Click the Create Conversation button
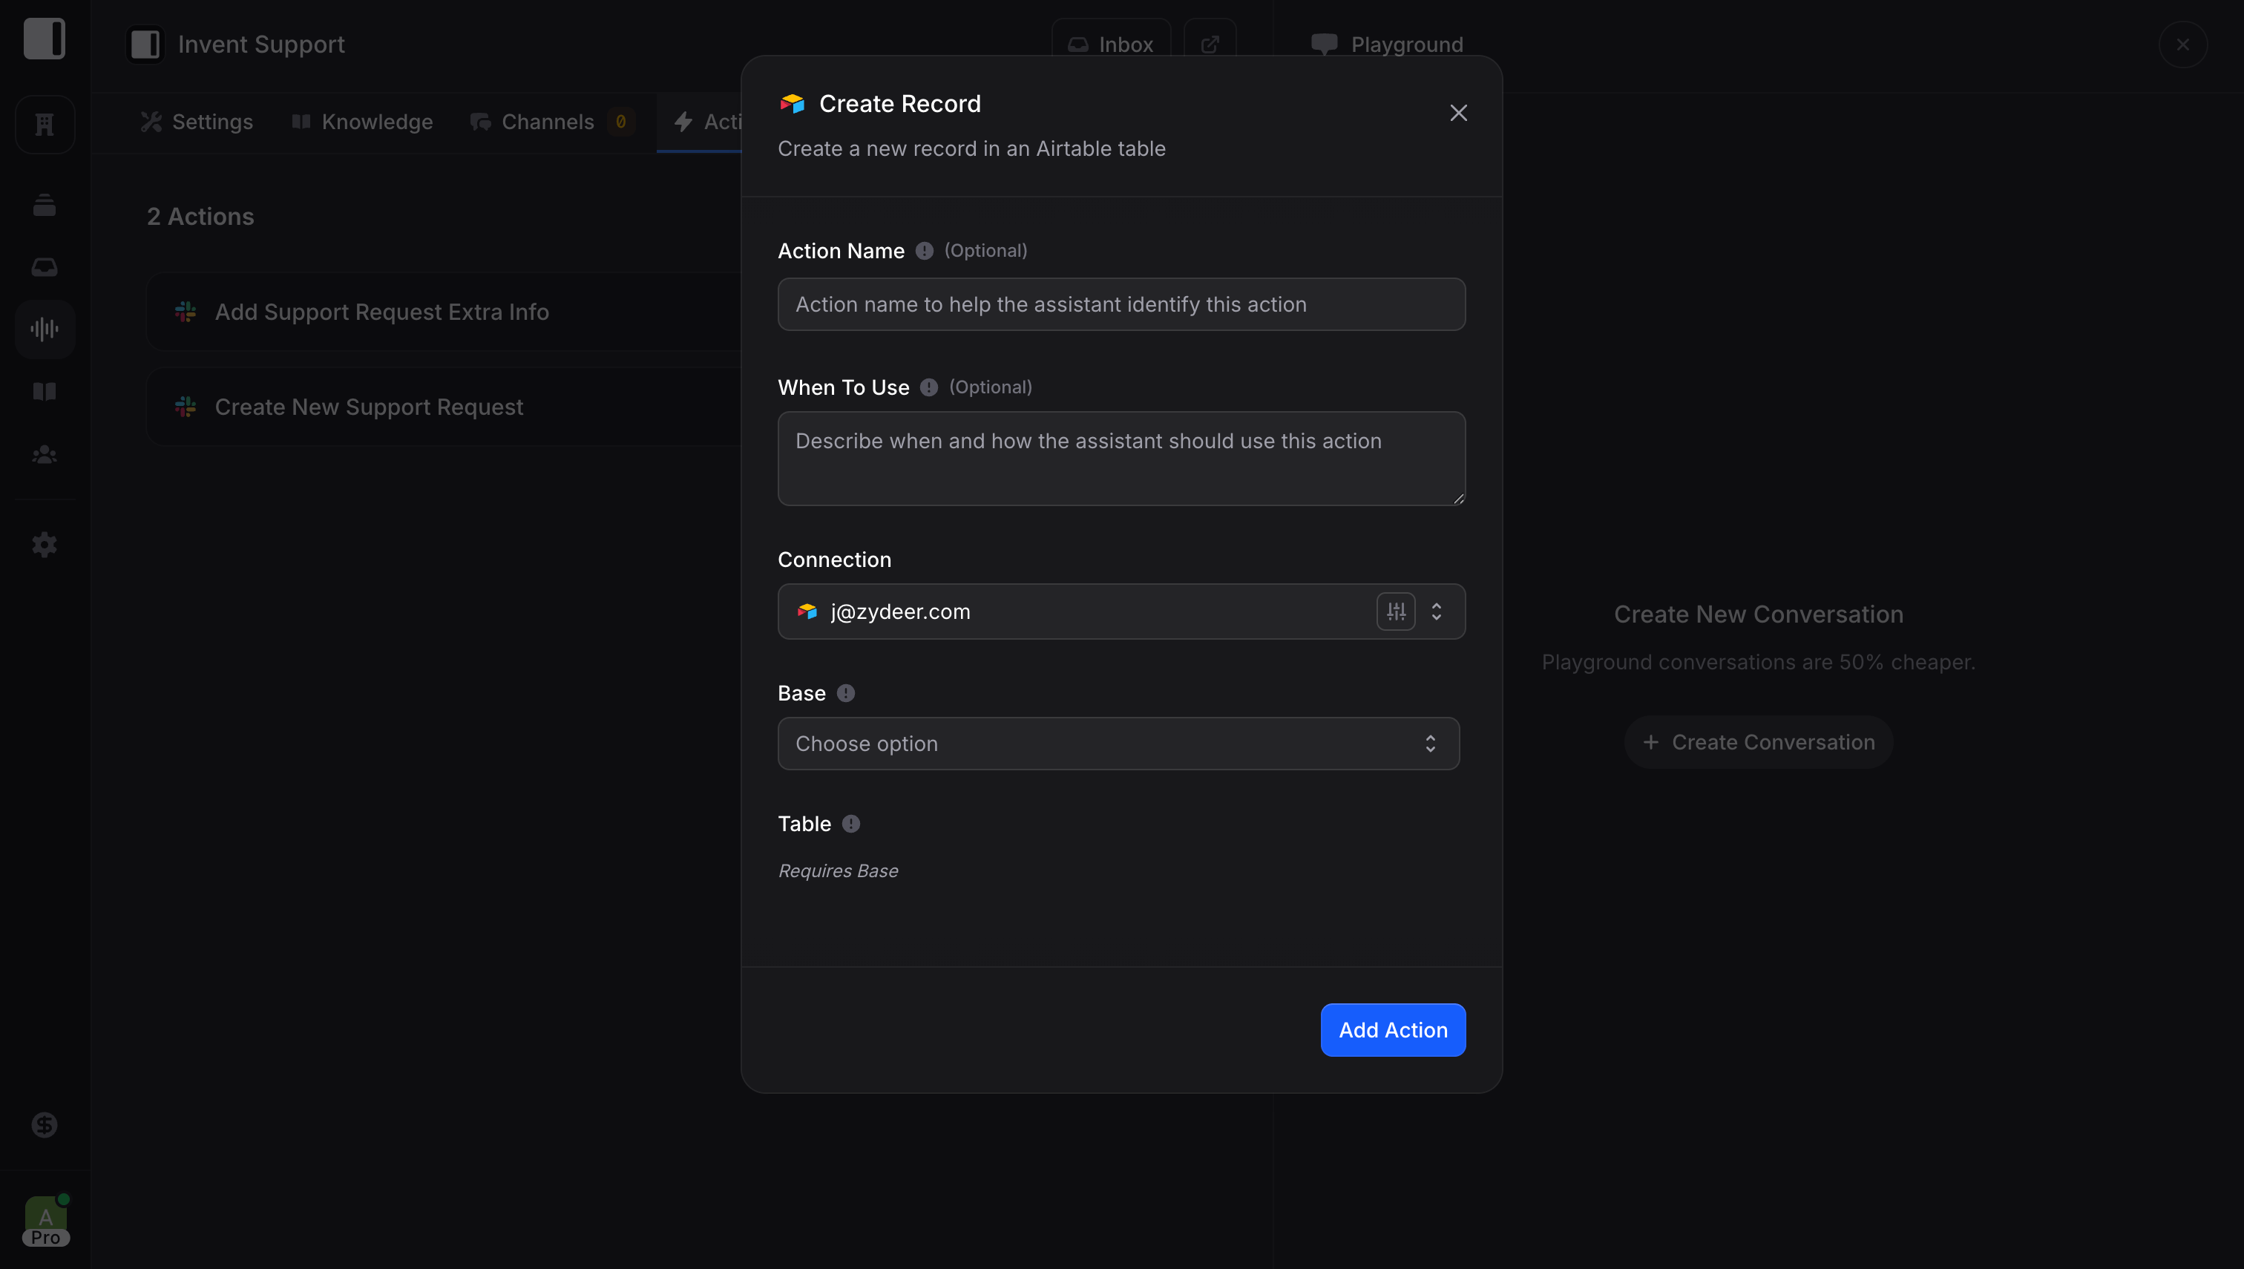The width and height of the screenshot is (2244, 1269). pos(1759,743)
